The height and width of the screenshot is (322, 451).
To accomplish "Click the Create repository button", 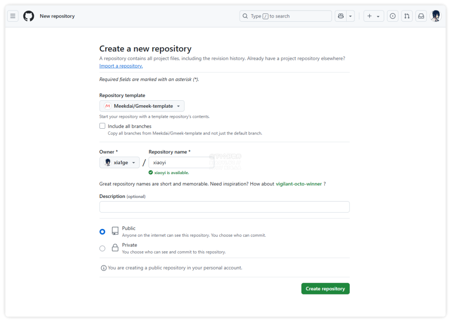I will coord(325,289).
